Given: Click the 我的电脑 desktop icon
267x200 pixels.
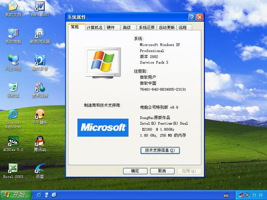Looking at the screenshot, I should 13,36.
